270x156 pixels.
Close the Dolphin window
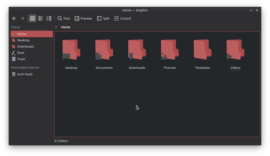click(x=257, y=10)
